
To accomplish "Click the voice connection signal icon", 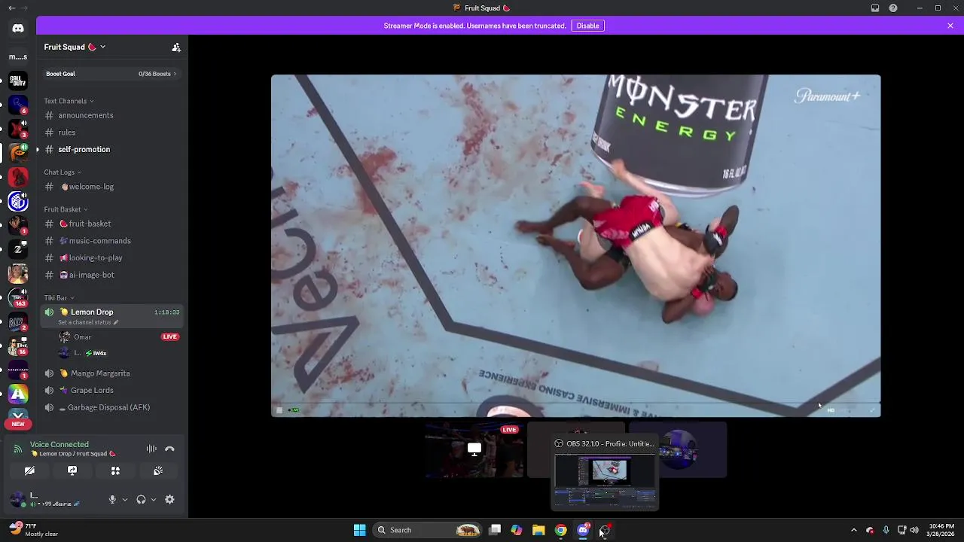I will (18, 449).
